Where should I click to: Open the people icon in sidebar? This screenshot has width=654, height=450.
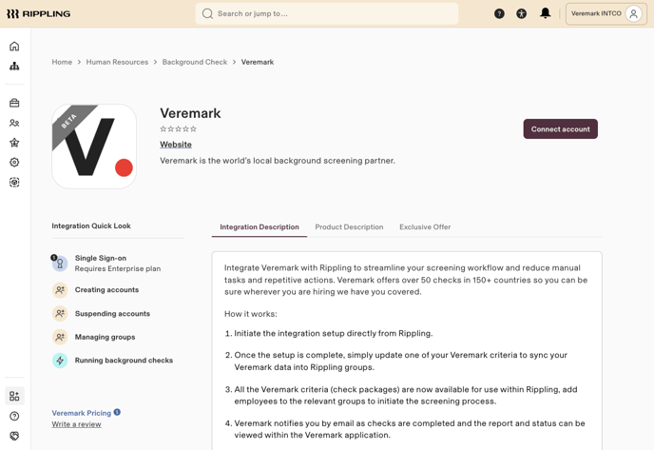click(14, 123)
